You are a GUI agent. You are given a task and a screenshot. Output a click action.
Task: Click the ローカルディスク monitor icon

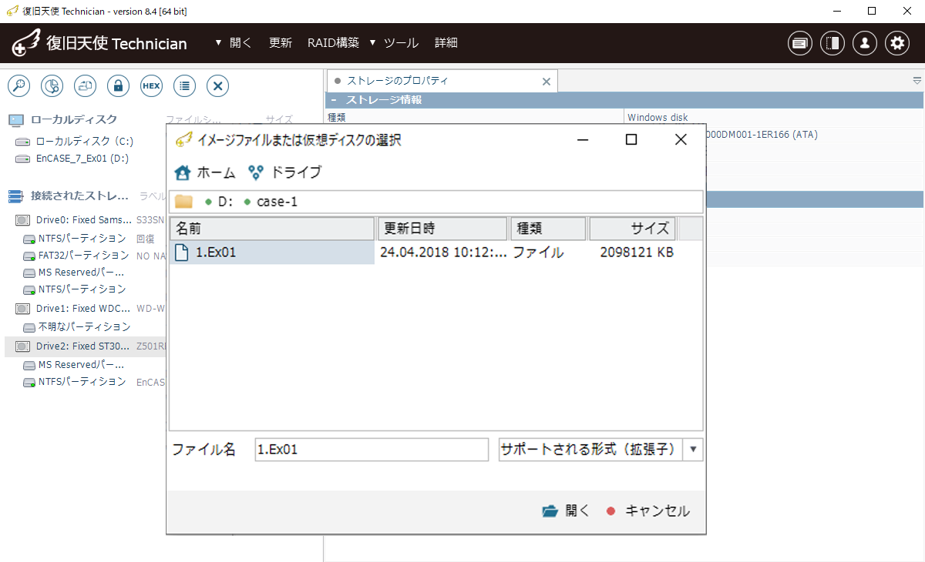16,120
